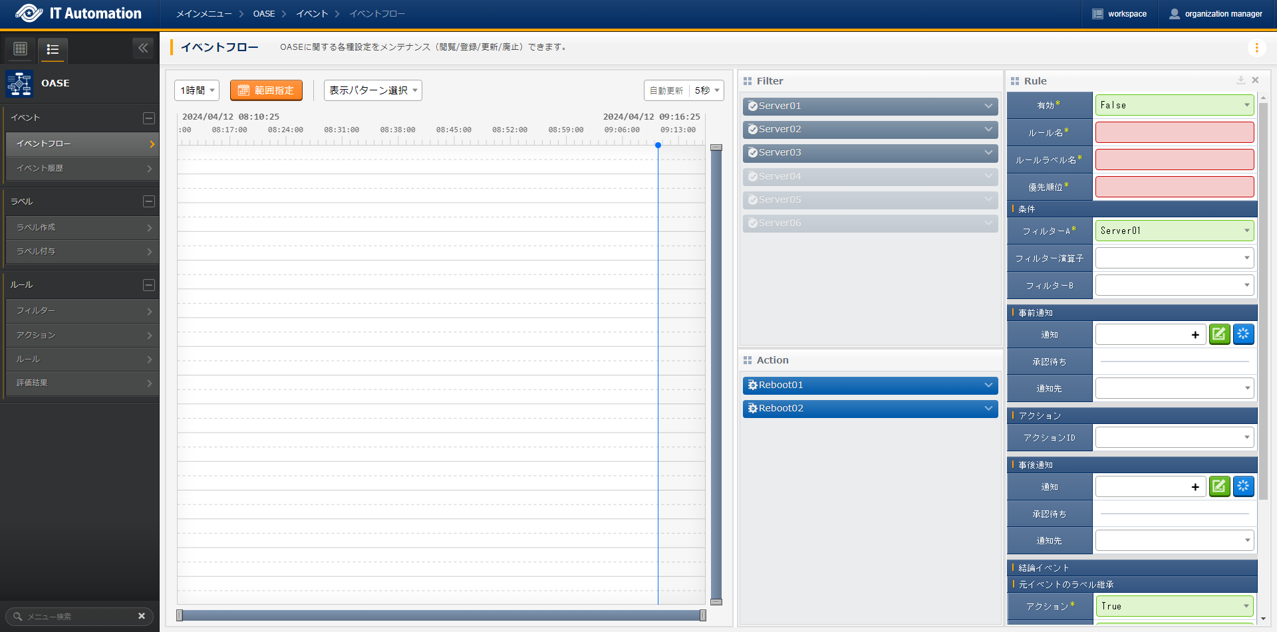
Task: Collapse the イベント menu section
Action: pos(149,118)
